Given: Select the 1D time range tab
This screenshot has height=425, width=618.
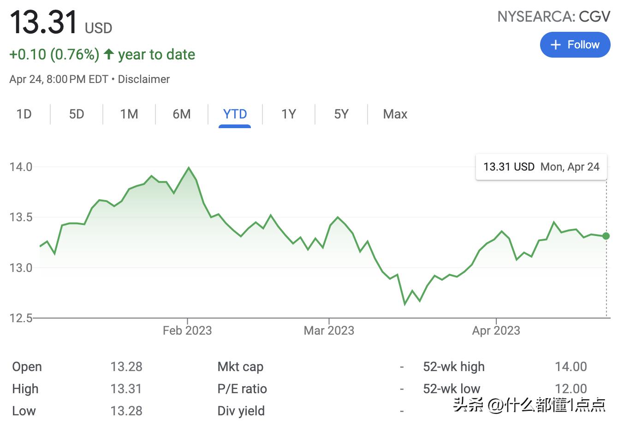Looking at the screenshot, I should (24, 114).
